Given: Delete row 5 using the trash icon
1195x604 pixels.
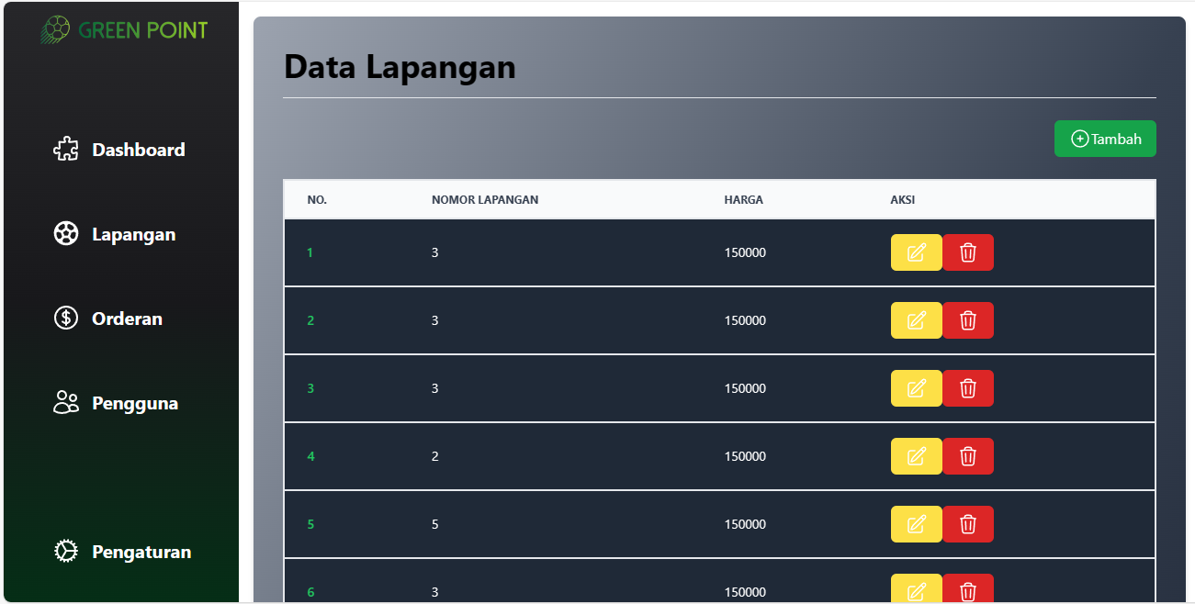Looking at the screenshot, I should click(x=968, y=524).
